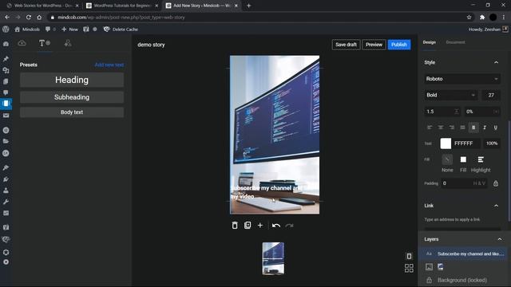Align text to the left
This screenshot has width=511, height=287.
[x=430, y=128]
